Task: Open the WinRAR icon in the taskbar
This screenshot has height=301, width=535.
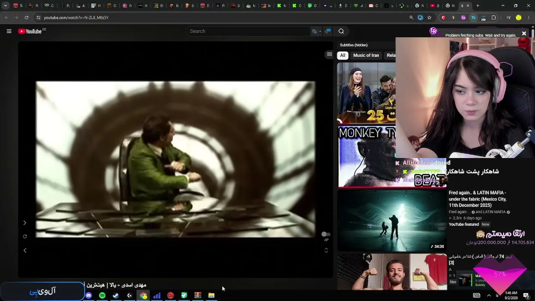Action: (x=198, y=296)
